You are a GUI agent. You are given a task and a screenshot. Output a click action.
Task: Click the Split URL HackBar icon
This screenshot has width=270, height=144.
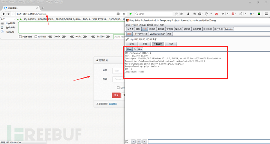click(2, 27)
